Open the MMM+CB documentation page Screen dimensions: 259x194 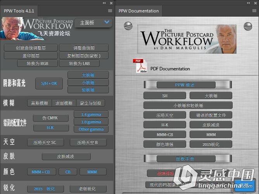(x=165, y=135)
